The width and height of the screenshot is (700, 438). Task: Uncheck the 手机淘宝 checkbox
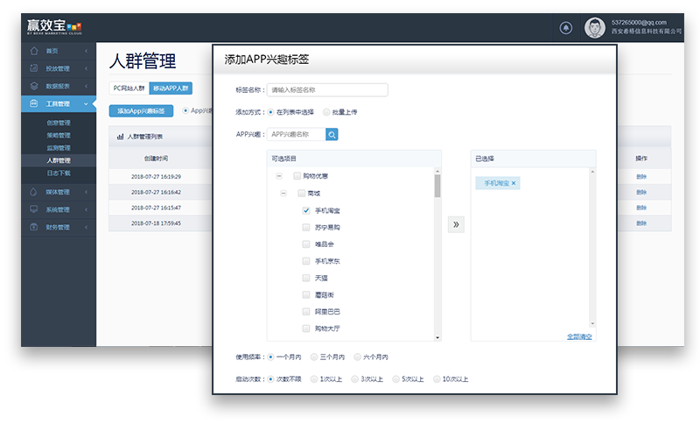tap(306, 210)
